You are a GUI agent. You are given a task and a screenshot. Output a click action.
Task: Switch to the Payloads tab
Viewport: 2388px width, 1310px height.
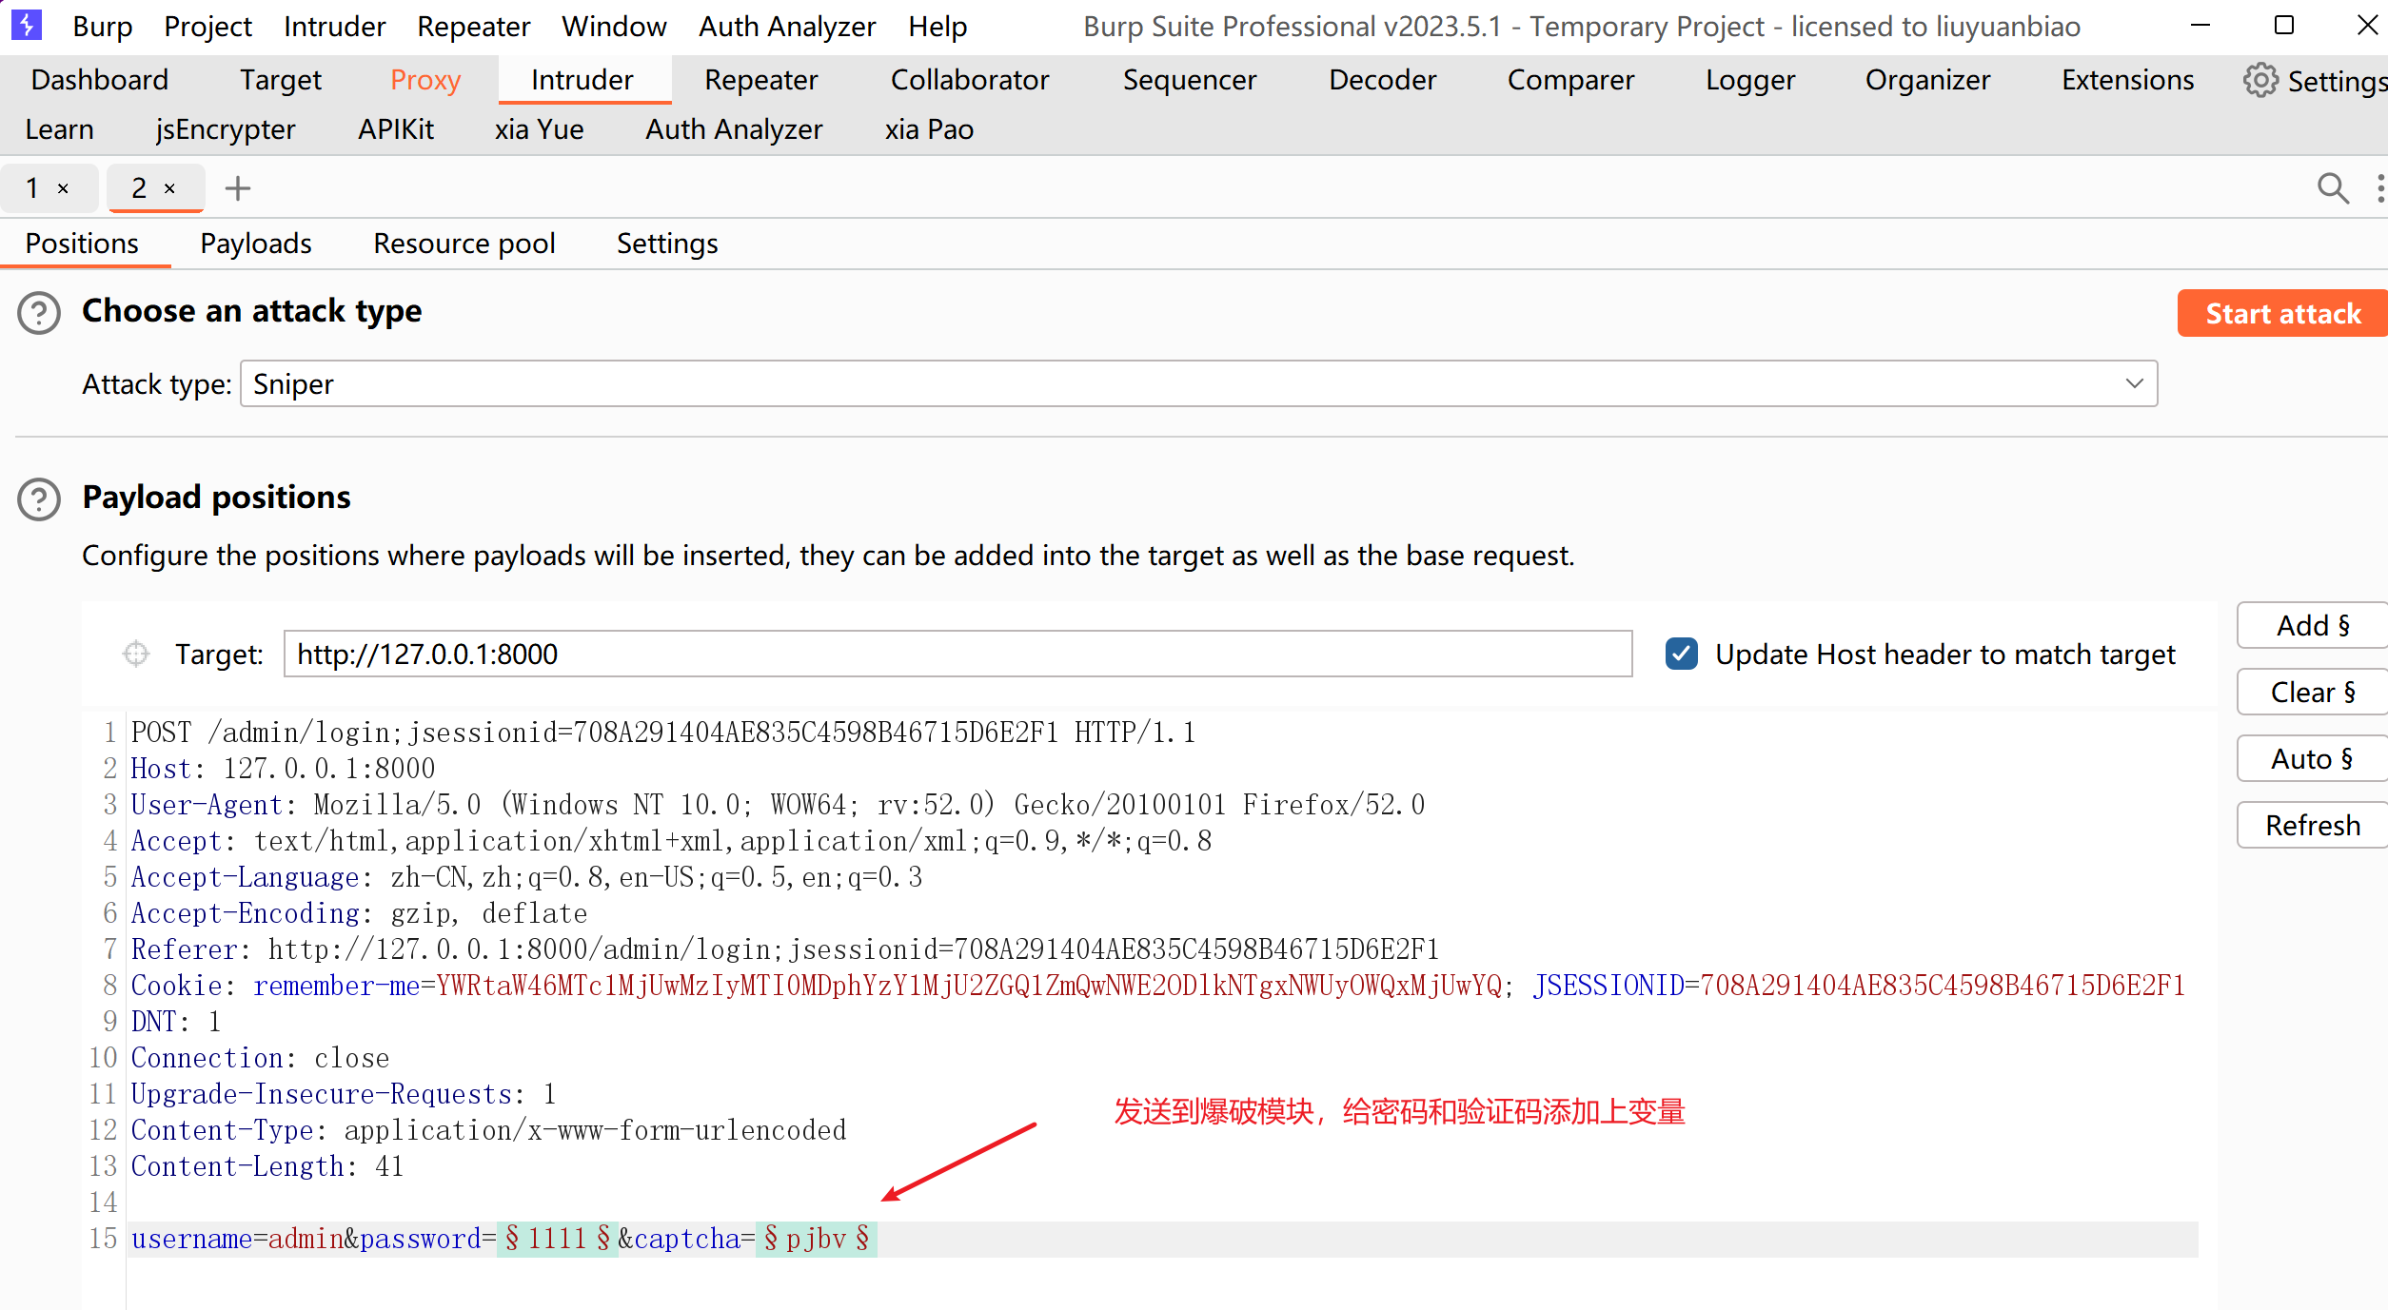click(x=255, y=244)
